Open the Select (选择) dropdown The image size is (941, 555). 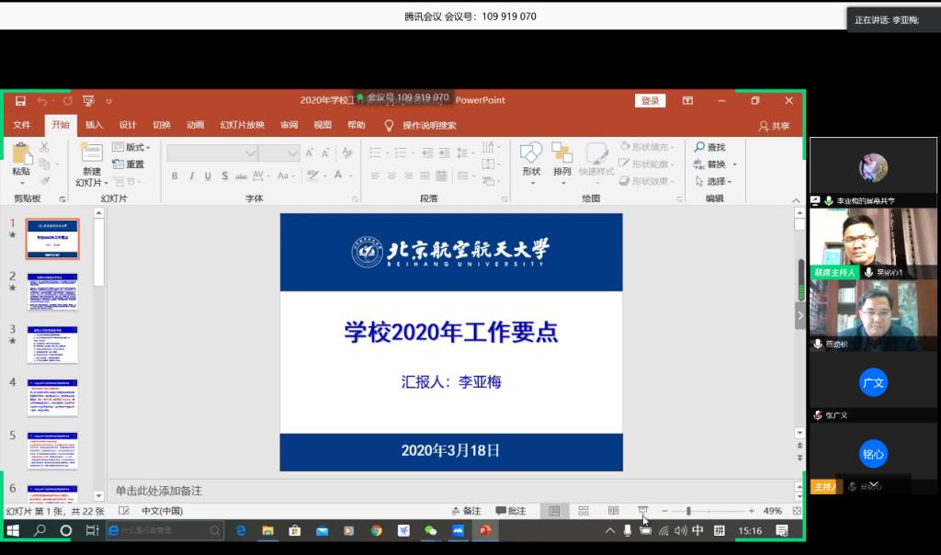point(715,181)
